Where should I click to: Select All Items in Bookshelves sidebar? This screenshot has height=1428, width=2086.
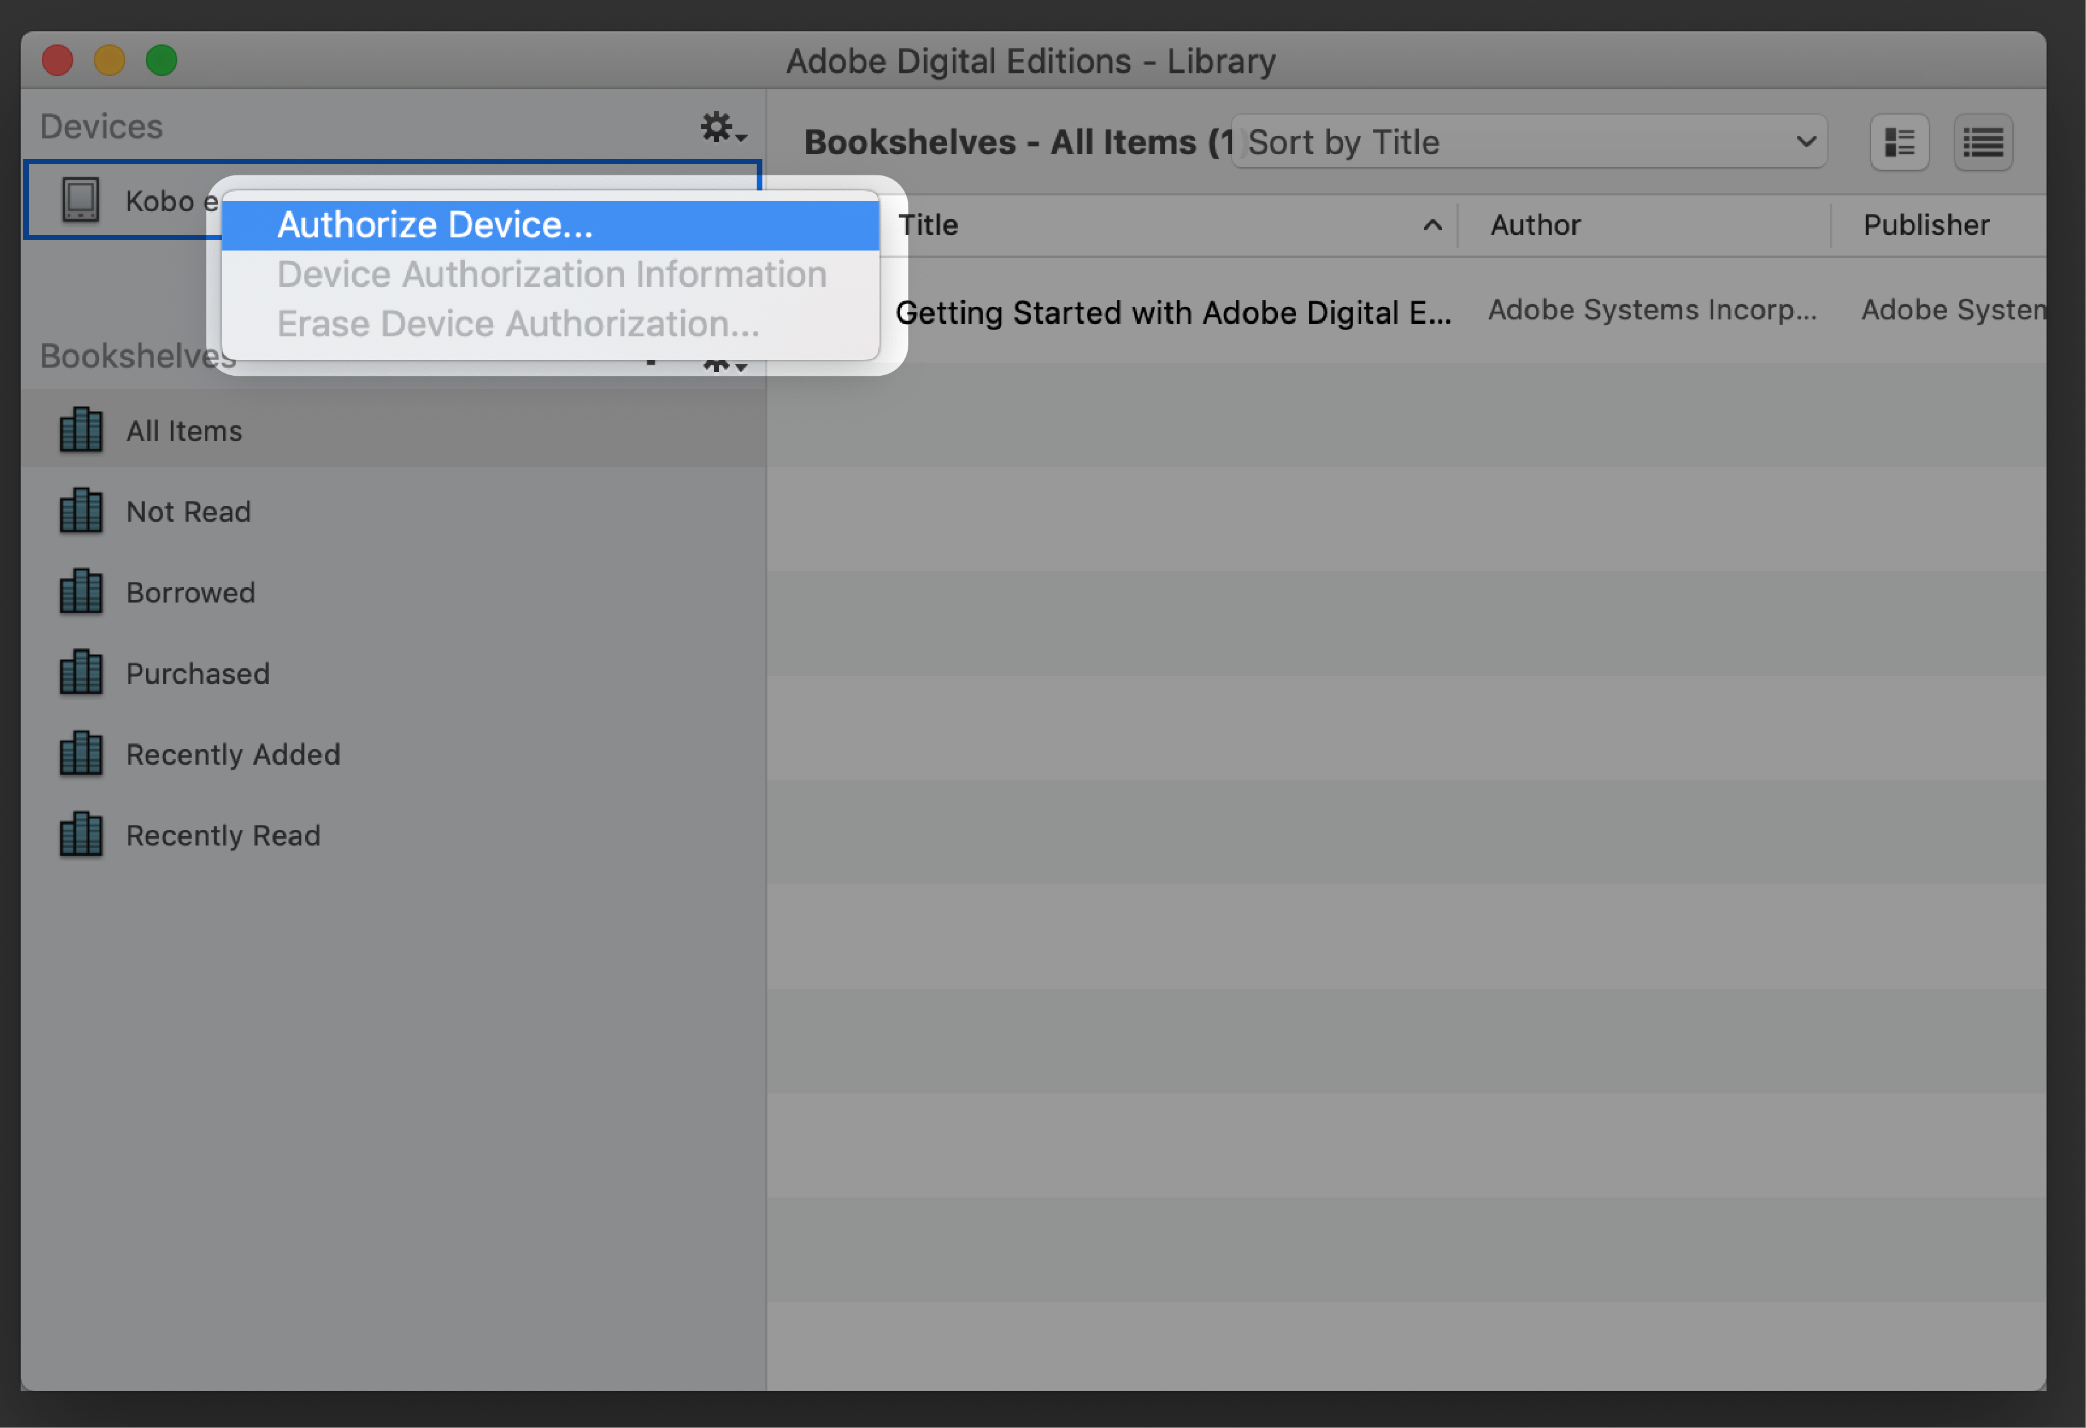point(184,430)
